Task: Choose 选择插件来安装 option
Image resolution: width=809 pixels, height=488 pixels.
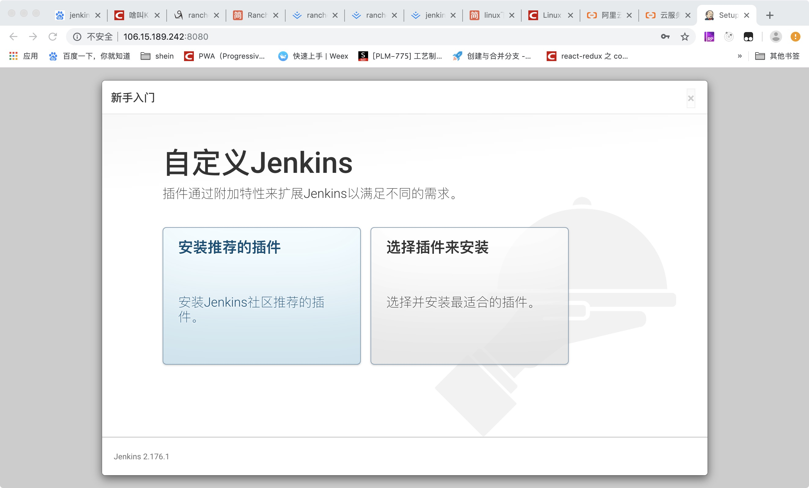Action: (x=469, y=296)
